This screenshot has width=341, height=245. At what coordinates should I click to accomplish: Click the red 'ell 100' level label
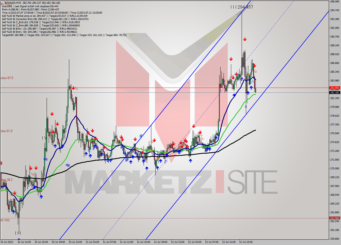click(x=5, y=220)
